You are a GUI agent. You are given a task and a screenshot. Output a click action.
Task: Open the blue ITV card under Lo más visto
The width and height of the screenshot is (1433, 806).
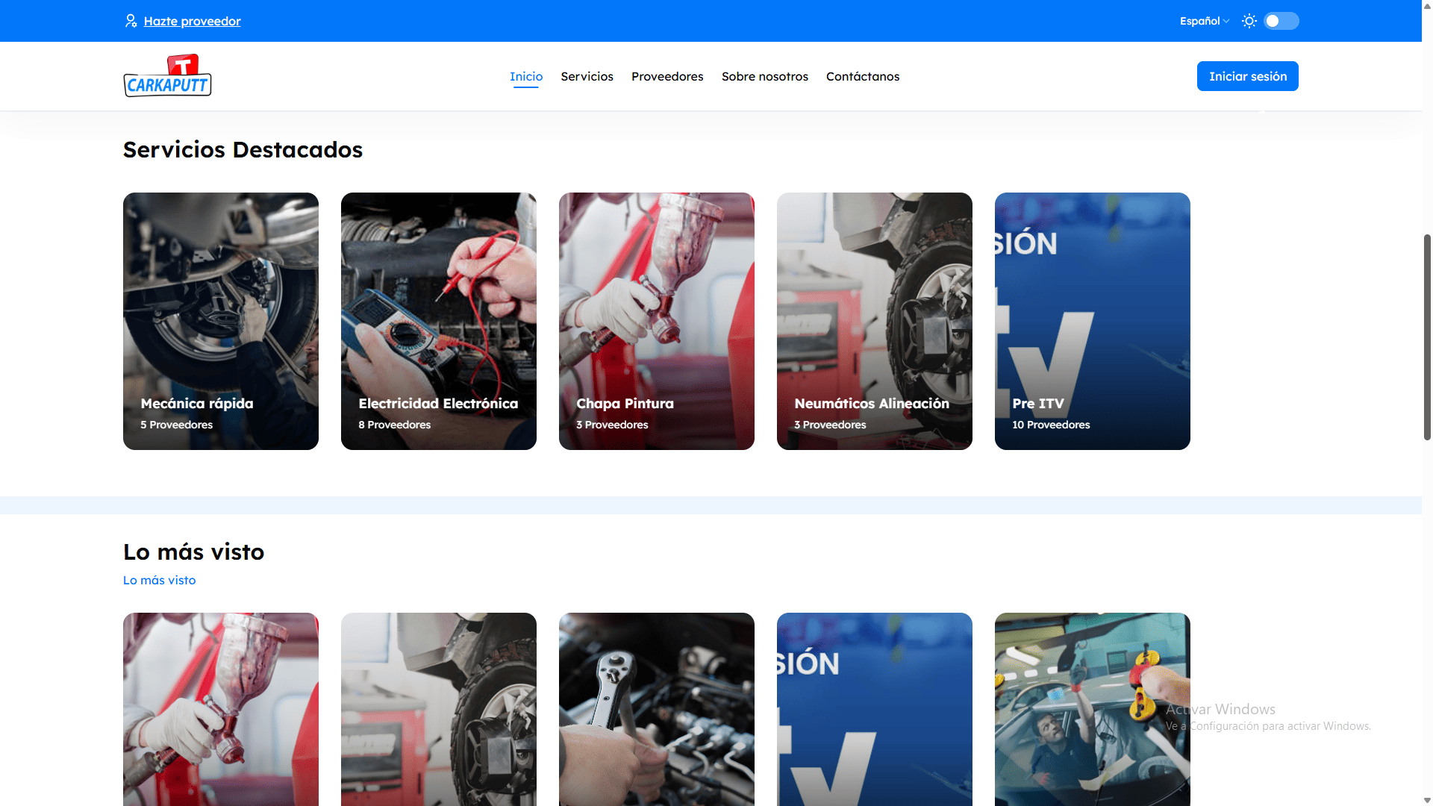[875, 709]
